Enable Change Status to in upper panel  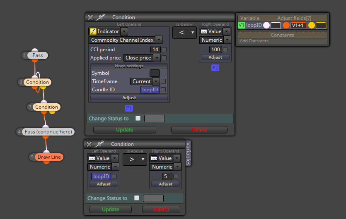click(x=138, y=119)
